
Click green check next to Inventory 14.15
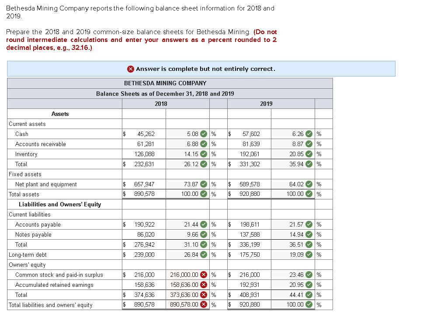pos(204,154)
